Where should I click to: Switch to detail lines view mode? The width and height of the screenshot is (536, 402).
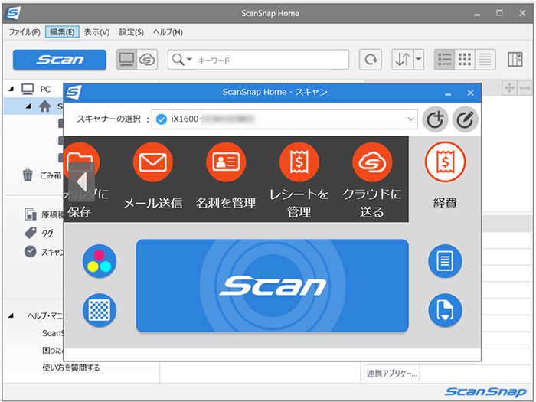[485, 60]
